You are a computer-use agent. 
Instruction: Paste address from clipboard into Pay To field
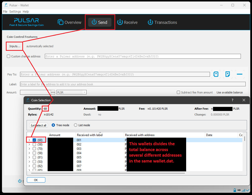click(x=227, y=74)
